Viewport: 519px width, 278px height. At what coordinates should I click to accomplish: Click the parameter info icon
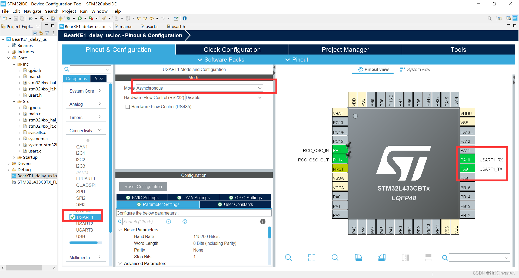click(263, 222)
